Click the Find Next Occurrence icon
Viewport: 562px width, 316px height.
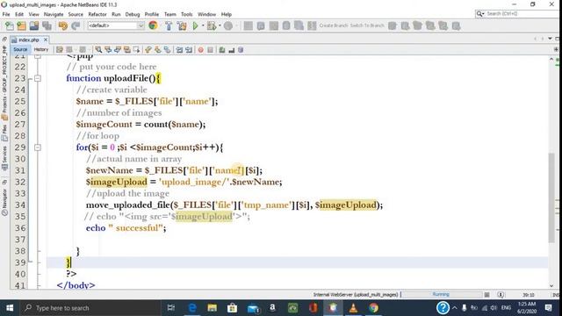coord(117,50)
